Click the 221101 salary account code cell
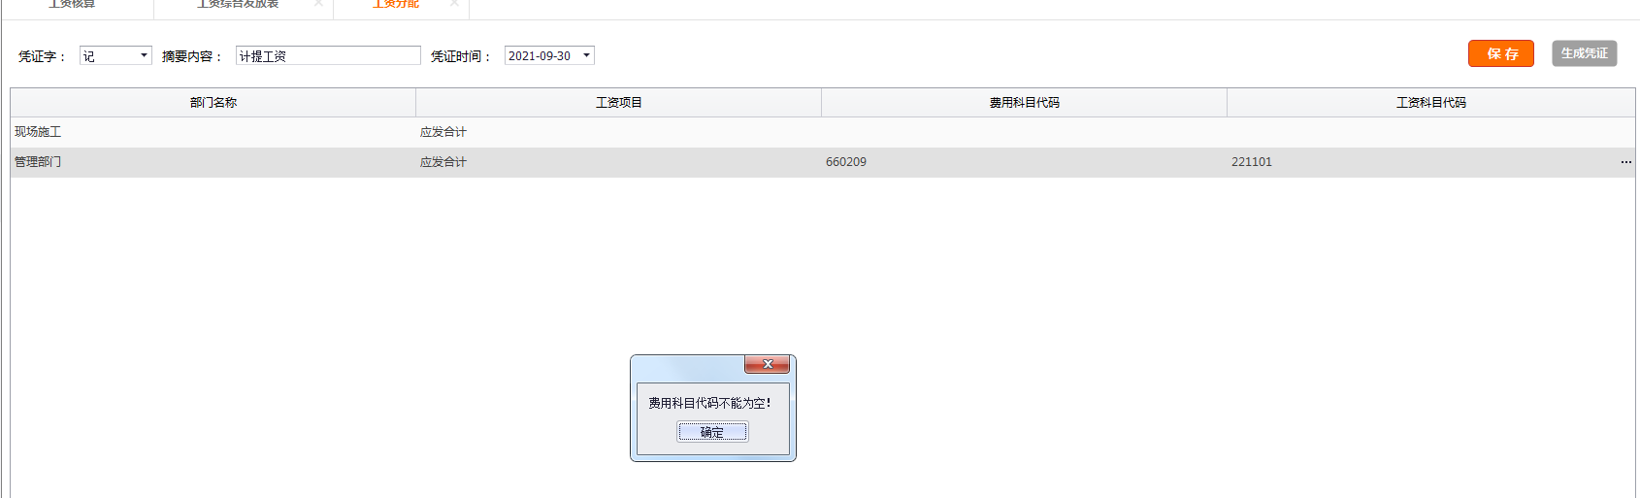 (x=1252, y=162)
